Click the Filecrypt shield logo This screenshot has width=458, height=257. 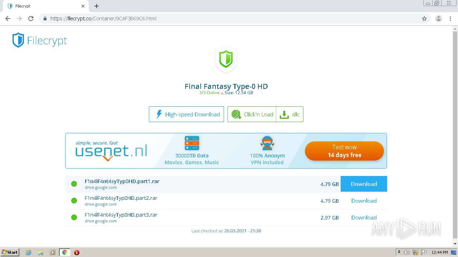click(x=18, y=40)
